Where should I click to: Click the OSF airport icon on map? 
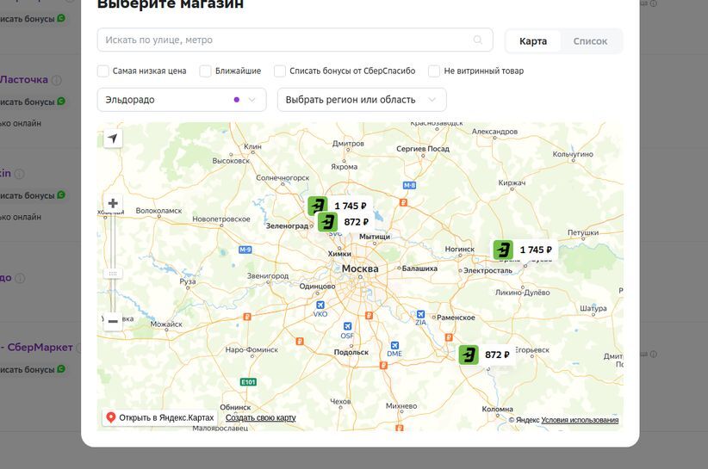point(347,326)
